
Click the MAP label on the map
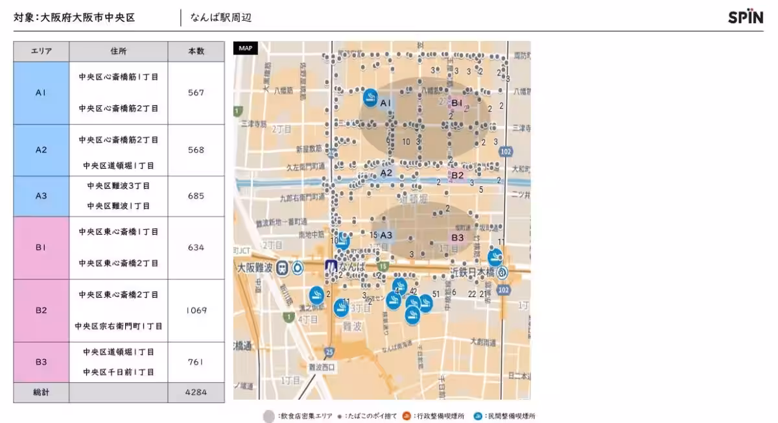[x=246, y=48]
